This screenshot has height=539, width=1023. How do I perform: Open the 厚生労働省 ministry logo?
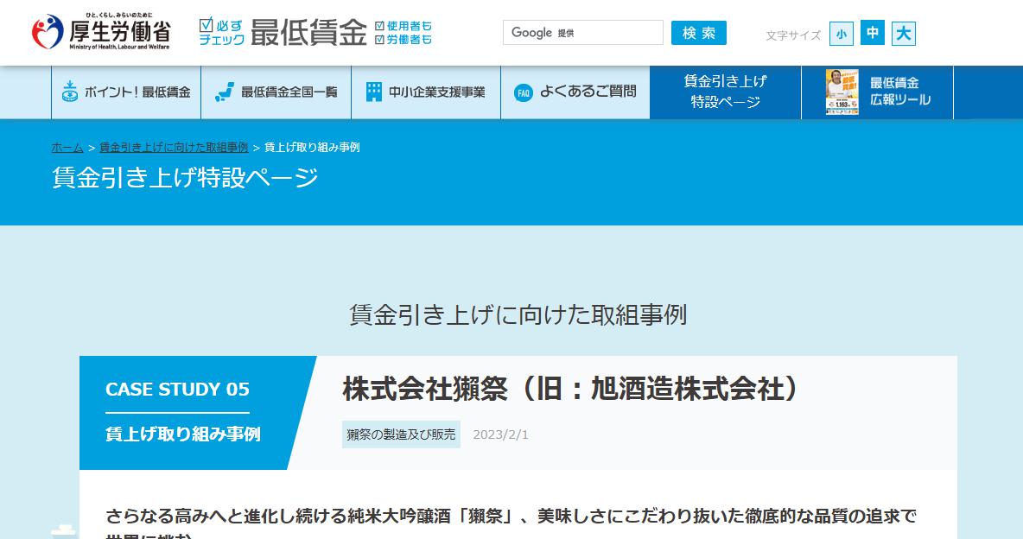point(101,31)
